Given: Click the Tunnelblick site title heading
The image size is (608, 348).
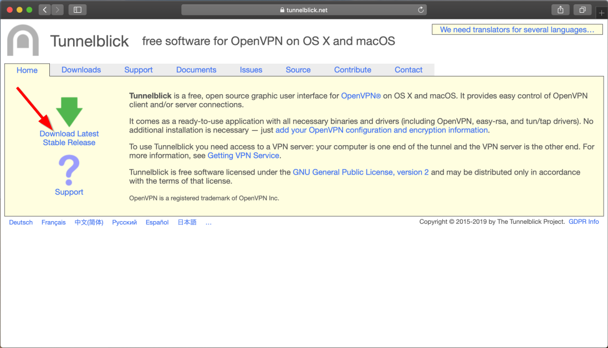Looking at the screenshot, I should 89,41.
